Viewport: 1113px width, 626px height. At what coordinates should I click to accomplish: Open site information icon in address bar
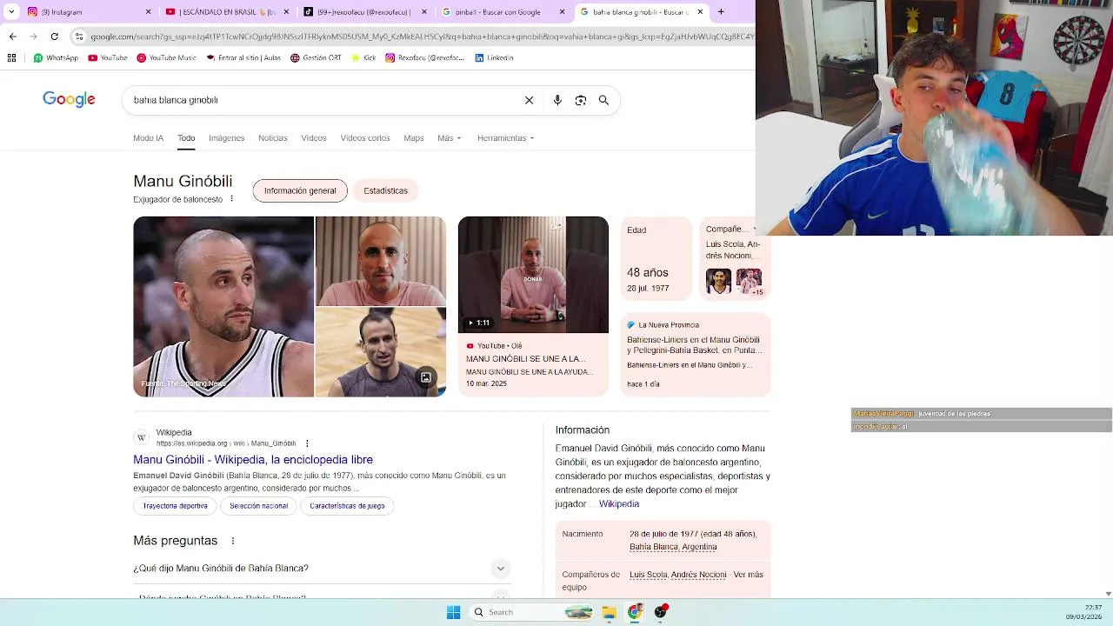[x=79, y=37]
